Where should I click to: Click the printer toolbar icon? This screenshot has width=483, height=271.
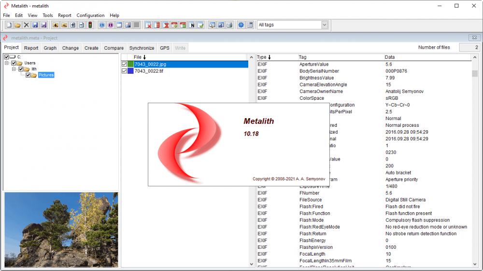229,25
